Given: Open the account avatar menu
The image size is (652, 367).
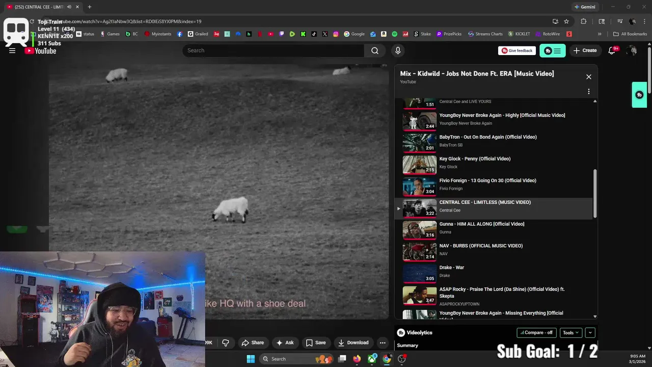Looking at the screenshot, I should (x=632, y=50).
